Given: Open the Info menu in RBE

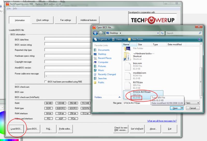Looking at the screenshot, I should click(15, 9).
